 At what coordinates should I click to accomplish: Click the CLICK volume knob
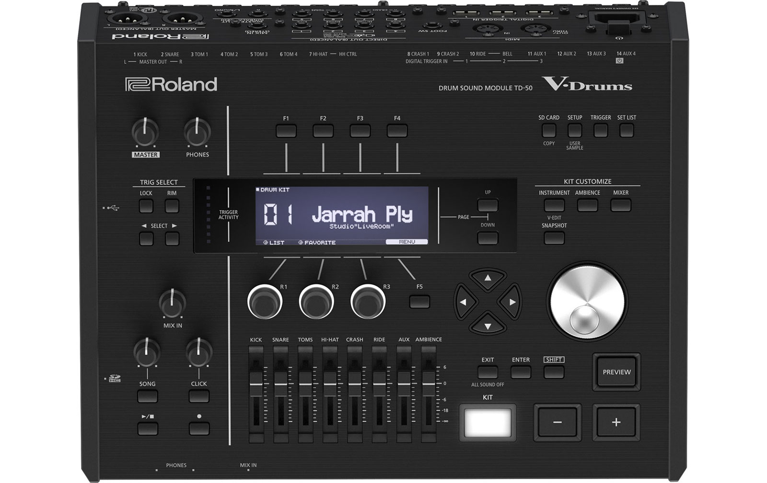click(198, 352)
